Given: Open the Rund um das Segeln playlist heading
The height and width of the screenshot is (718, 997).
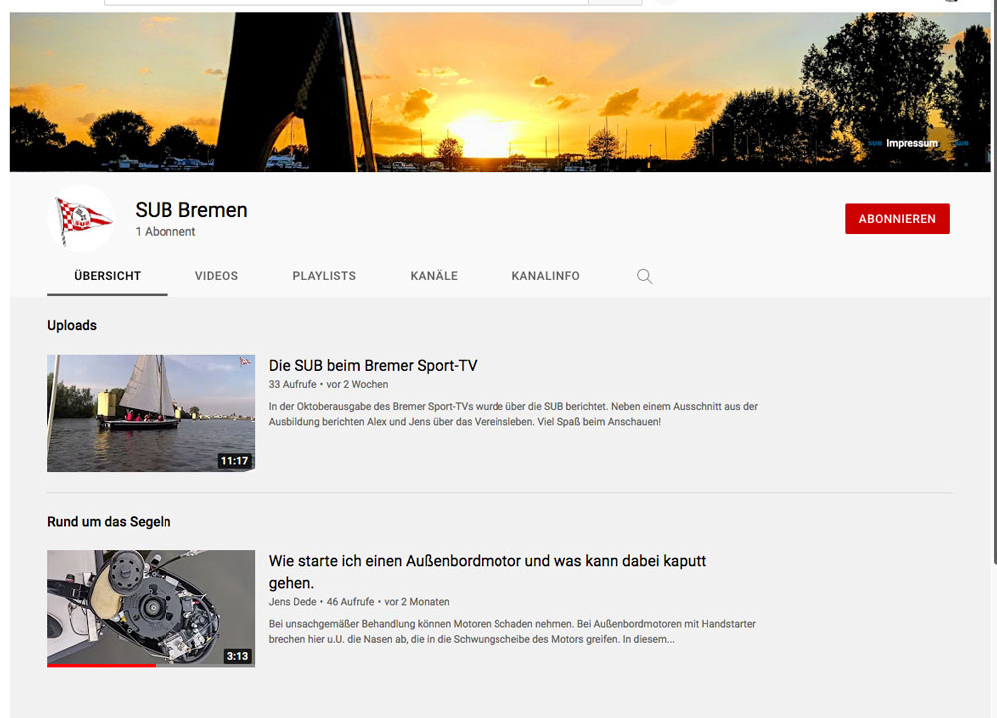Looking at the screenshot, I should tap(109, 522).
